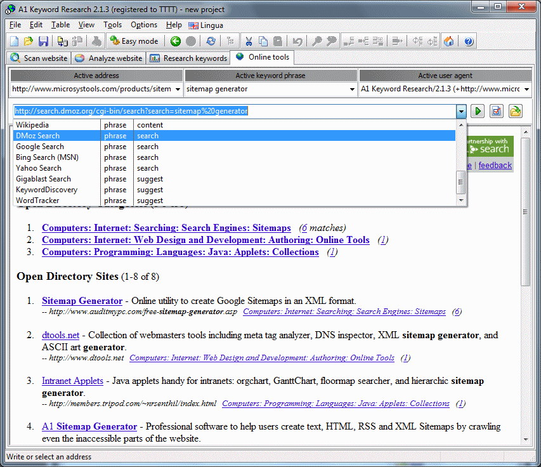Select Google Search from the dropdown list

pyautogui.click(x=40, y=147)
